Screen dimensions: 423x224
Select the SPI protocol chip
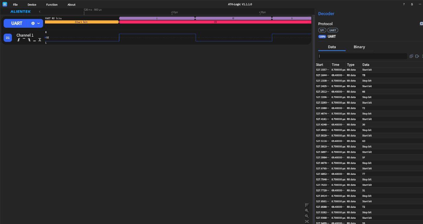(x=322, y=30)
